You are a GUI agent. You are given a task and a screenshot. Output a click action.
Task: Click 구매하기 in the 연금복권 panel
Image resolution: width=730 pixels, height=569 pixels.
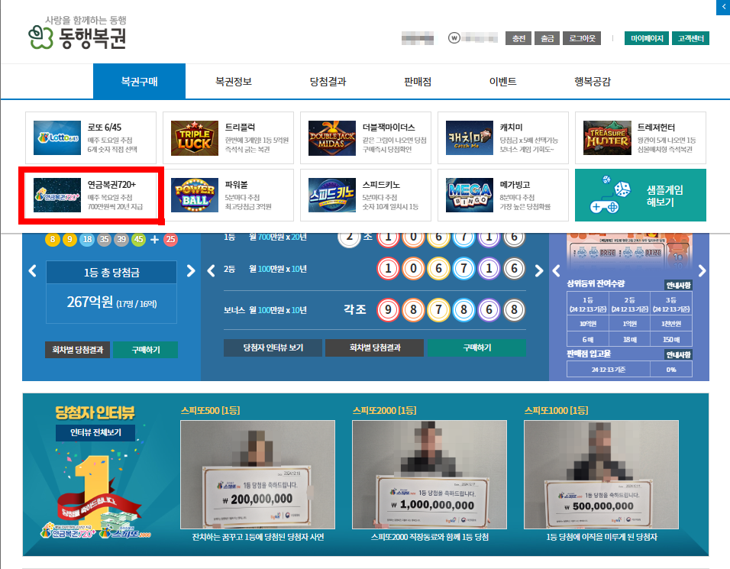point(476,348)
